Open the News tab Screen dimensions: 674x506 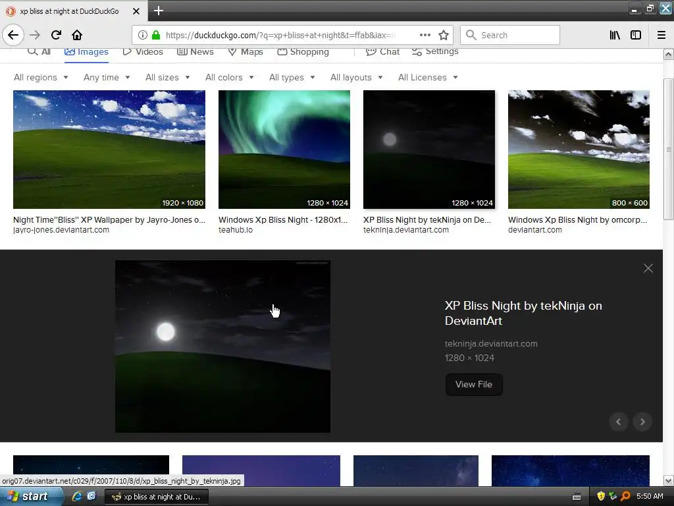195,51
